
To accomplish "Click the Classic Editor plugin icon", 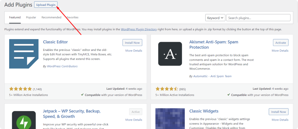I will pos(24,54).
